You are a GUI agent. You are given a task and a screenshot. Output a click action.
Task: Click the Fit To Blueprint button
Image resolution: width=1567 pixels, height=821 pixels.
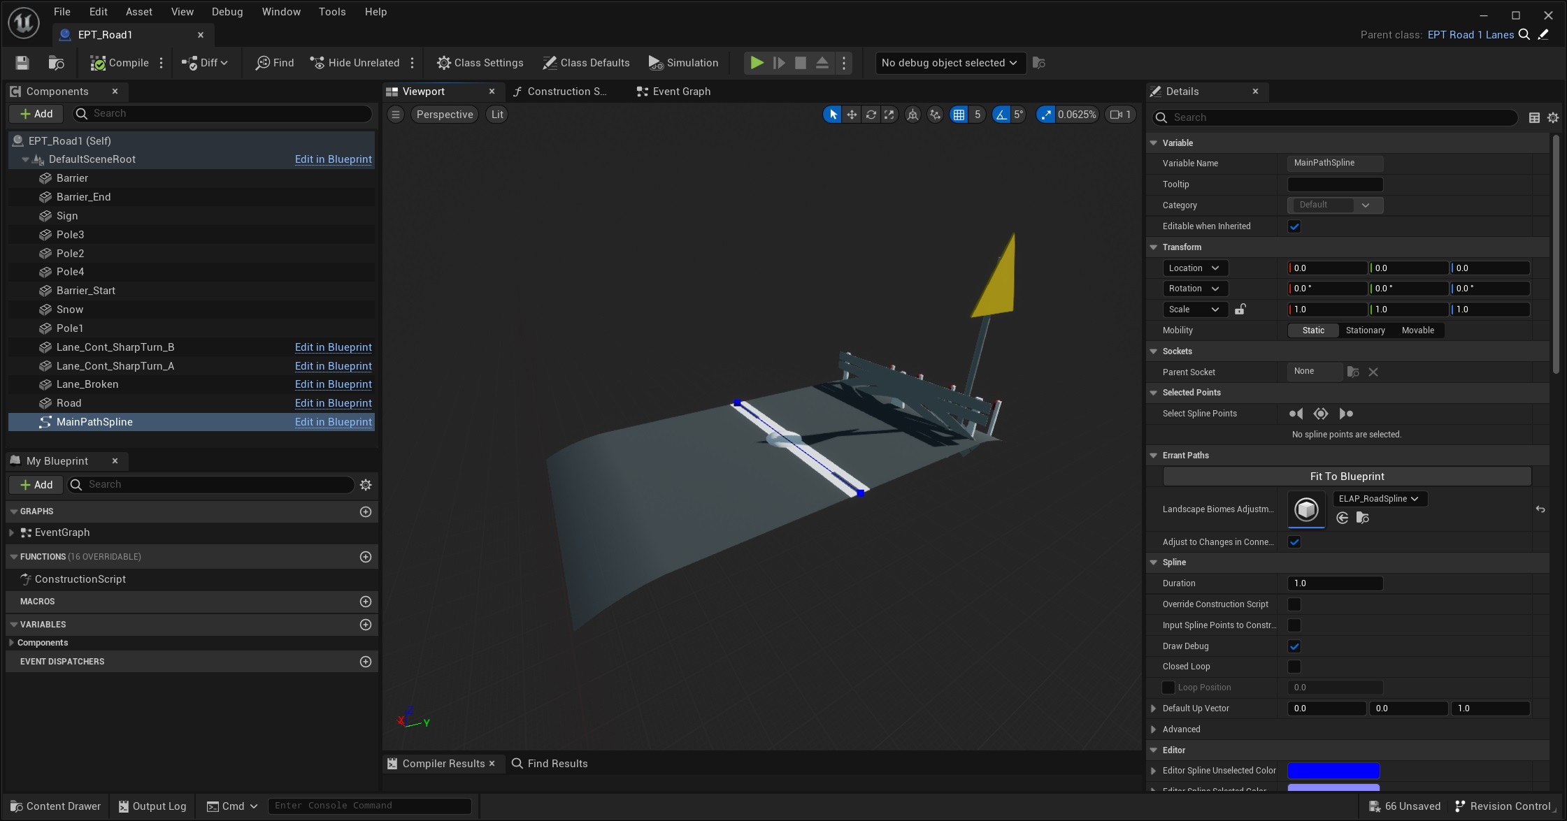coord(1347,477)
